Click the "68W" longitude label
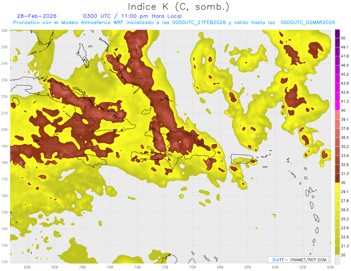This screenshot has width=351, height=271. pyautogui.click(x=220, y=267)
